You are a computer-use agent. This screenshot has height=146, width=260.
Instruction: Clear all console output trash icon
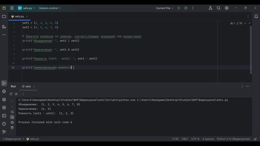tap(12, 128)
